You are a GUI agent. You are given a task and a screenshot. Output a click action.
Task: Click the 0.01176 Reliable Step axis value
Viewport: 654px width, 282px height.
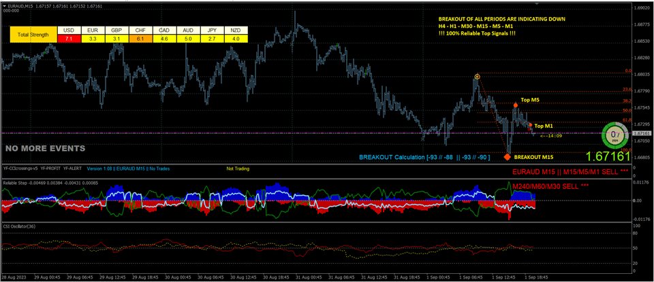point(642,182)
